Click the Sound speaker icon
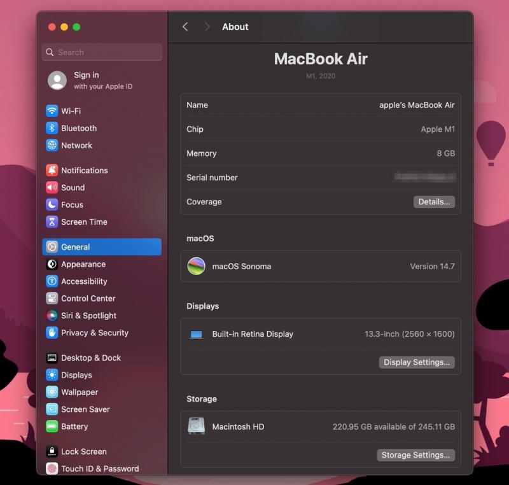 tap(52, 188)
